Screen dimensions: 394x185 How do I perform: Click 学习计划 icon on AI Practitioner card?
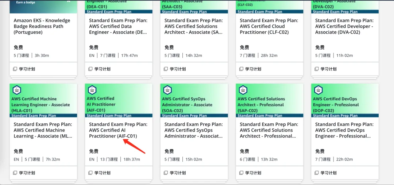pyautogui.click(x=90, y=173)
